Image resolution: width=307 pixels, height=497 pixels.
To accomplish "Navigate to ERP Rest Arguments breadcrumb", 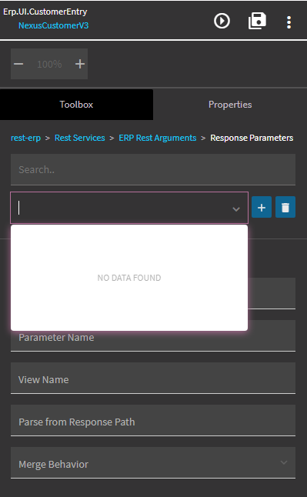I will pos(157,138).
